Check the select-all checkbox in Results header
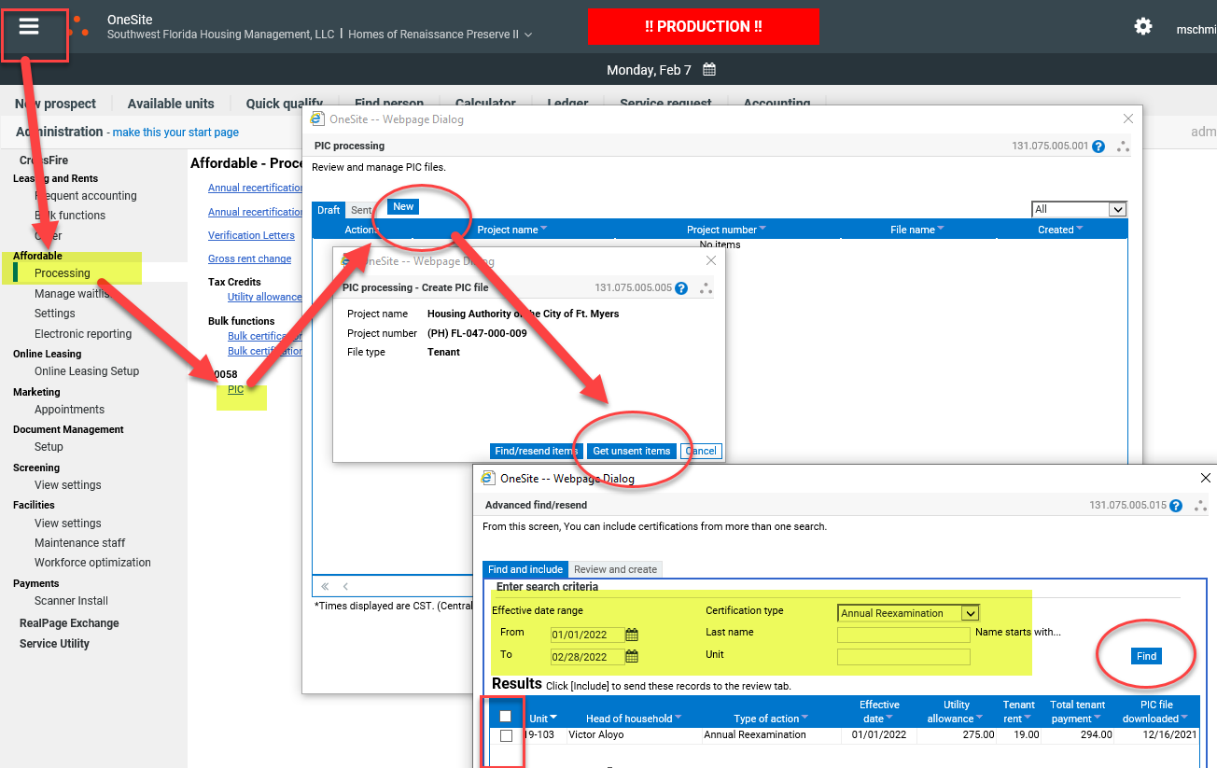1217x768 pixels. coord(506,717)
